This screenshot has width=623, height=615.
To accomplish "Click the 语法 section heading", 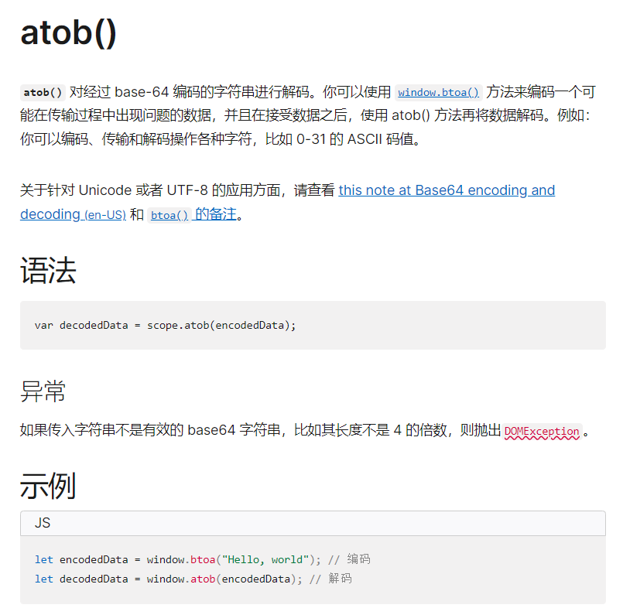I will click(x=48, y=271).
